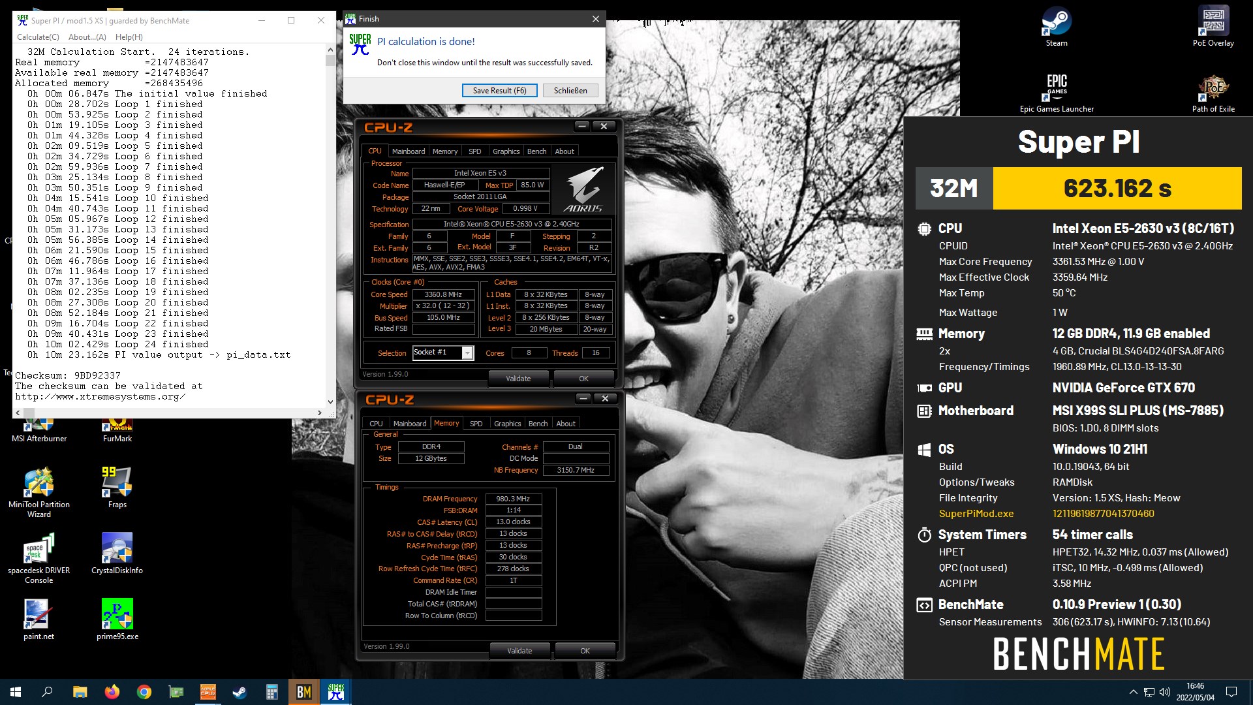Click Super PI vertical scrollbar down arrow
This screenshot has width=1253, height=705.
[330, 402]
